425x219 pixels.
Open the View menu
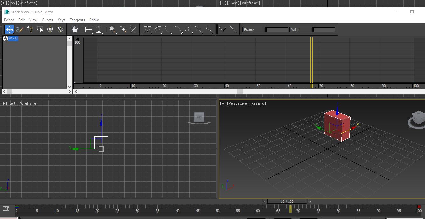[x=33, y=20]
